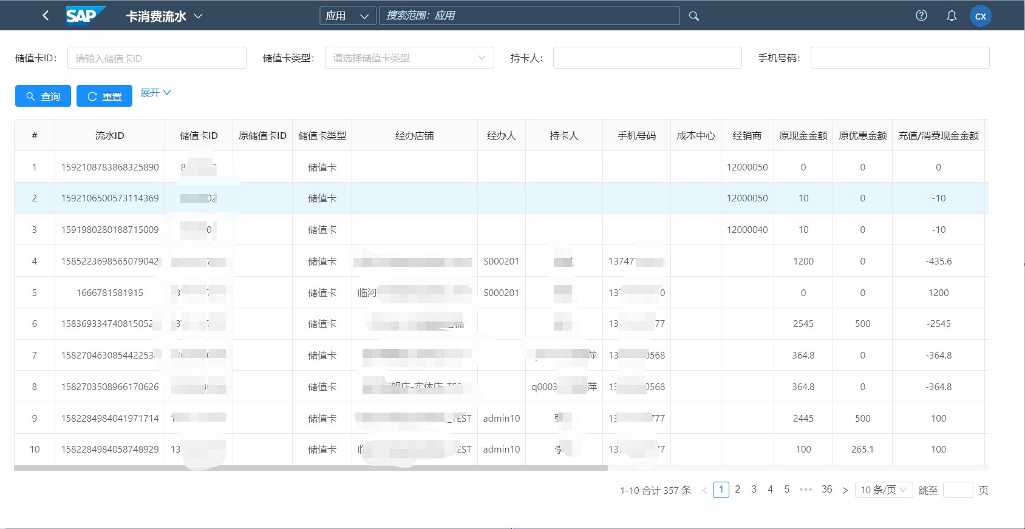Open the 储值卡类型 select dropdown
The width and height of the screenshot is (1025, 529).
[409, 58]
